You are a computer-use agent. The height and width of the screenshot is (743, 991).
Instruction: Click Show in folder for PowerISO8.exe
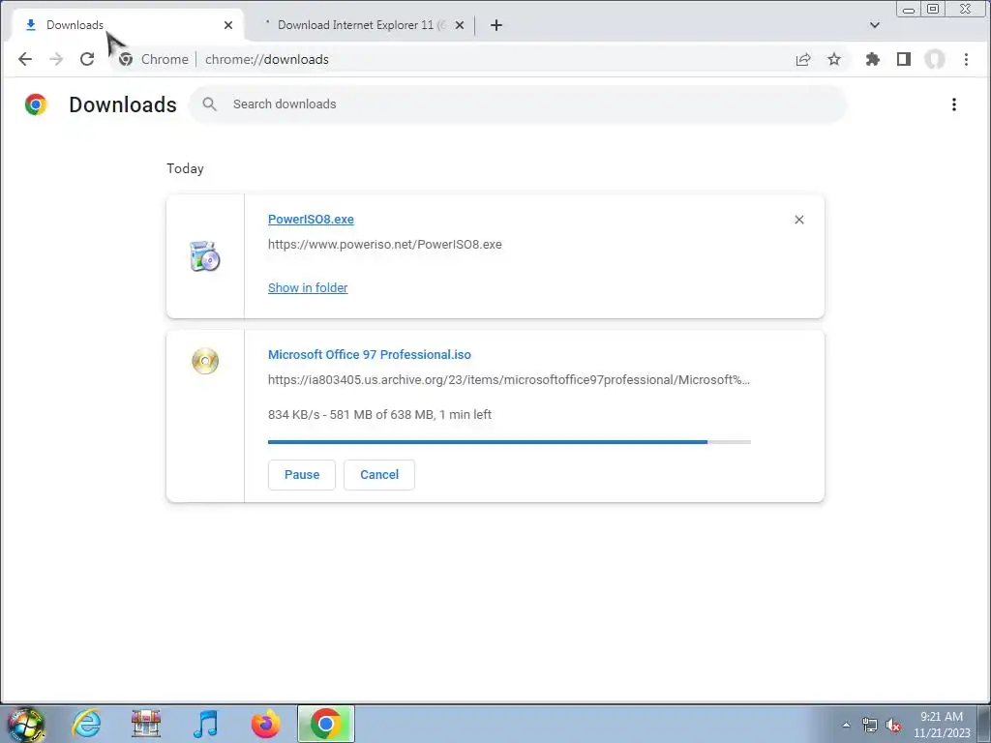pyautogui.click(x=308, y=288)
